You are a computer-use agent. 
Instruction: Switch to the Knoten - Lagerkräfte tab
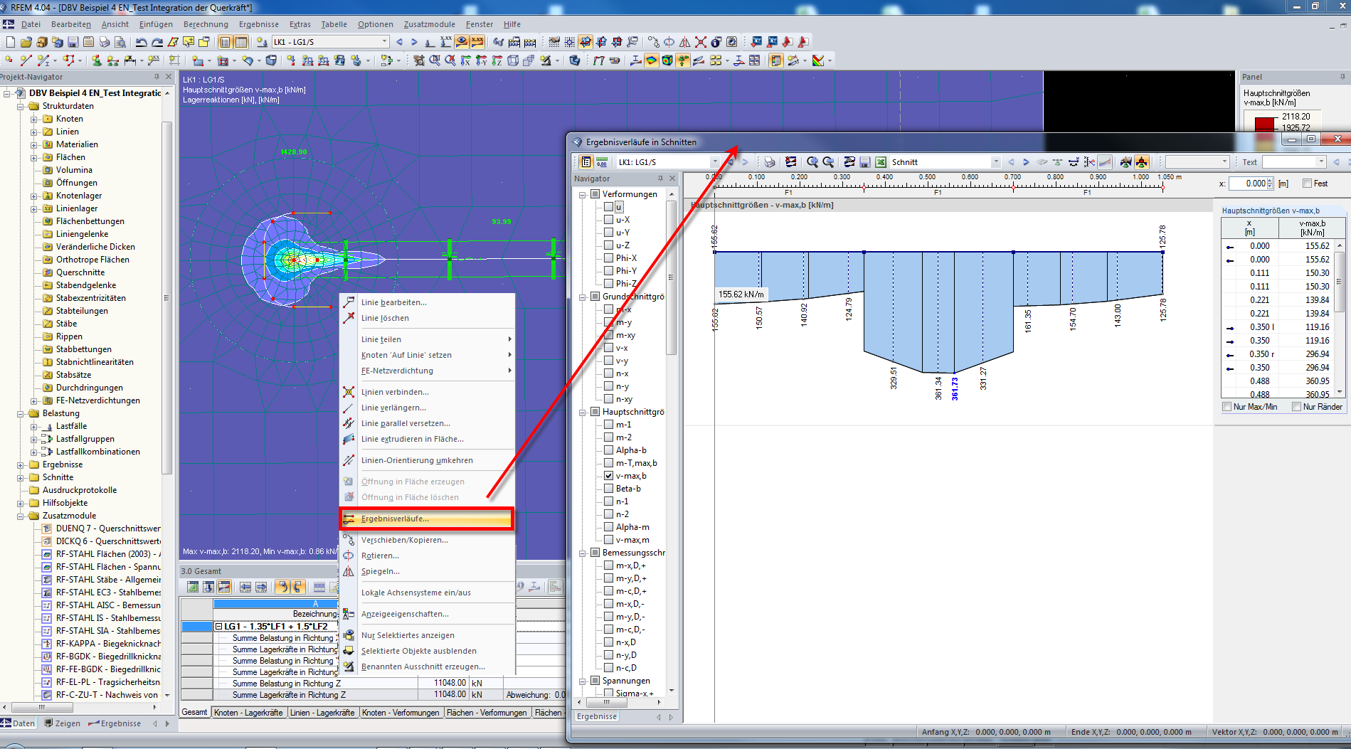[248, 712]
